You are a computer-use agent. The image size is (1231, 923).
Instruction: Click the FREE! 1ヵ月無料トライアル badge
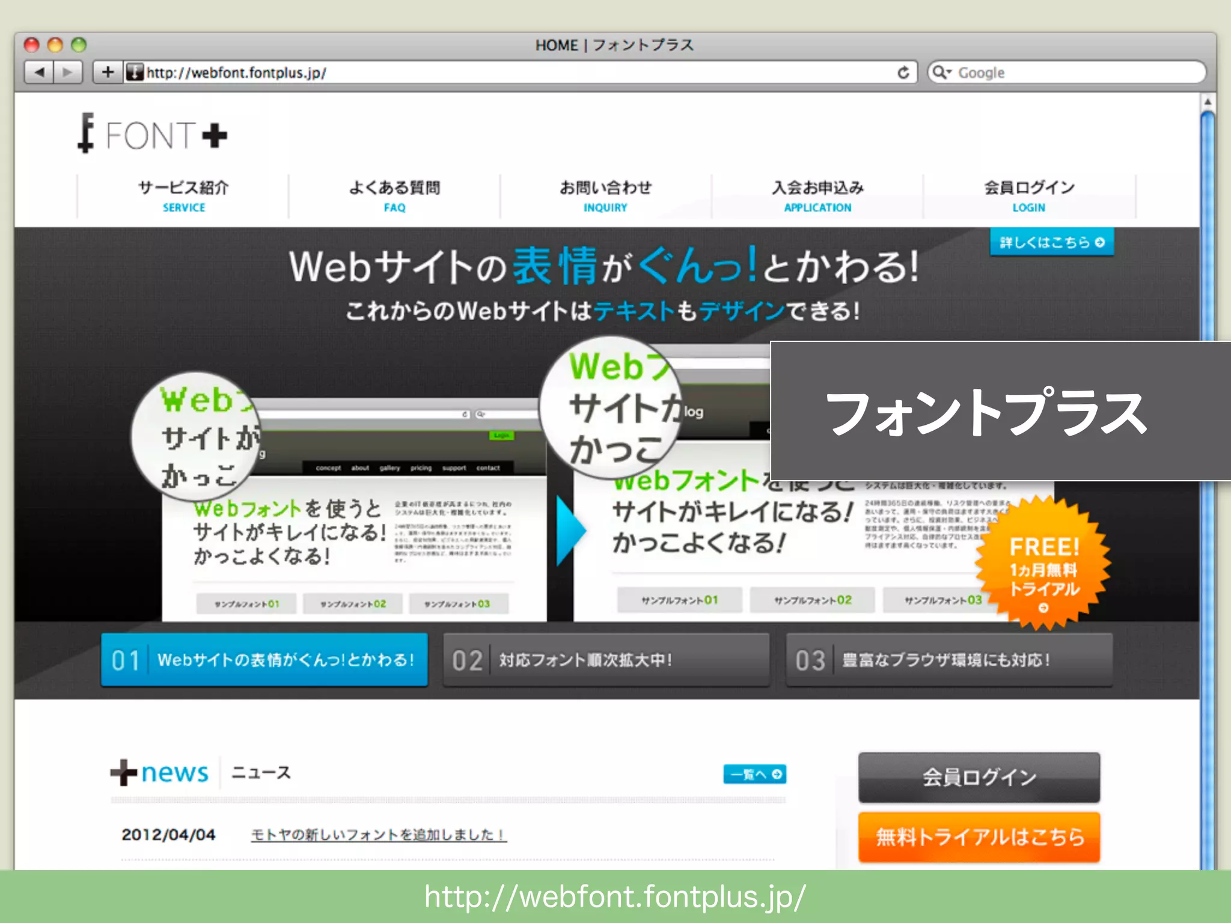tap(1044, 563)
